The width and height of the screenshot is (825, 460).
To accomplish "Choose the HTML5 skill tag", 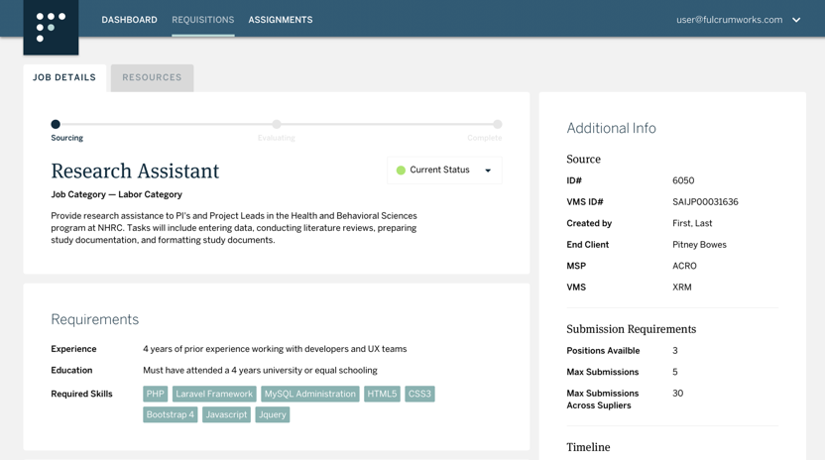I will [x=382, y=394].
